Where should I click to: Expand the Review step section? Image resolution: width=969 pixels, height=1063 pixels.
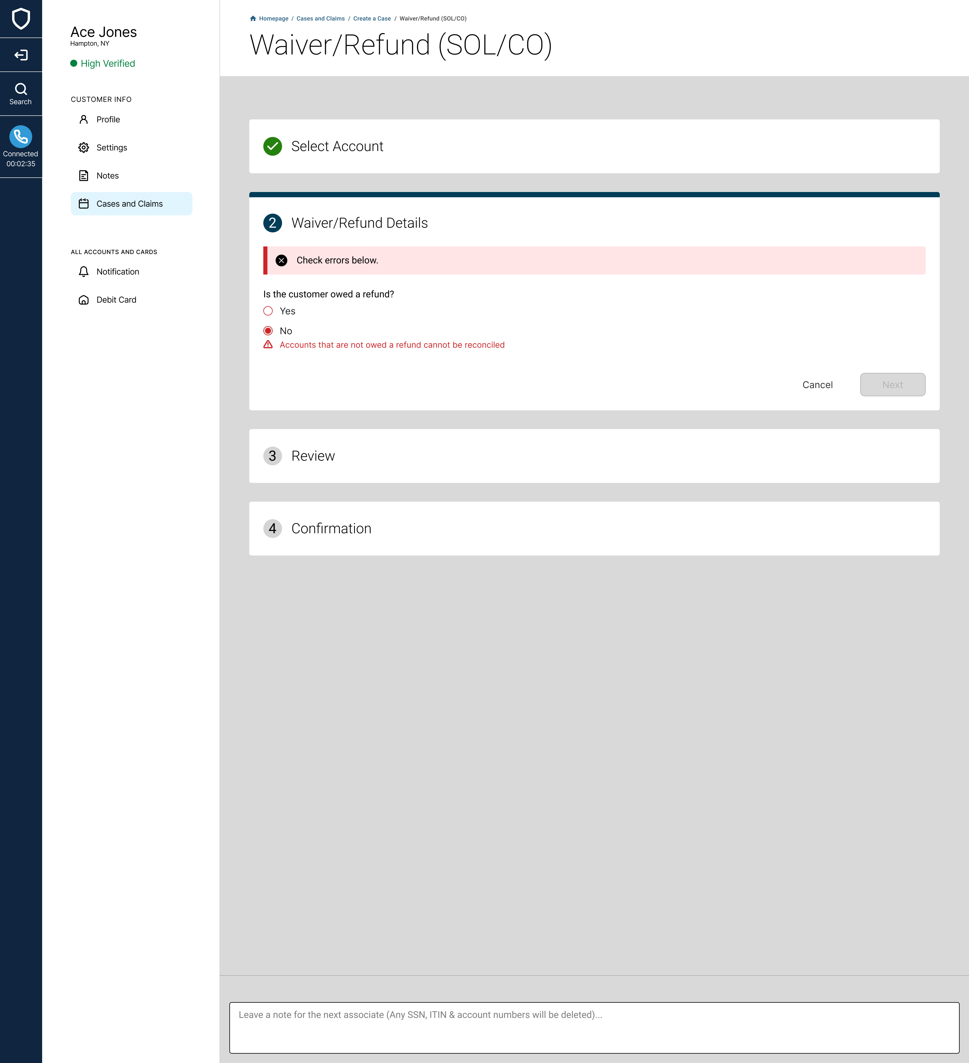(x=313, y=456)
